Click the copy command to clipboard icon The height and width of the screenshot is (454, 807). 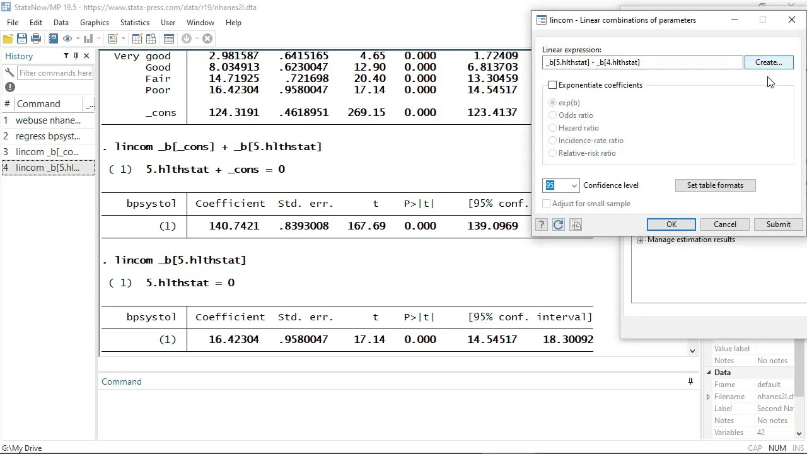(575, 224)
